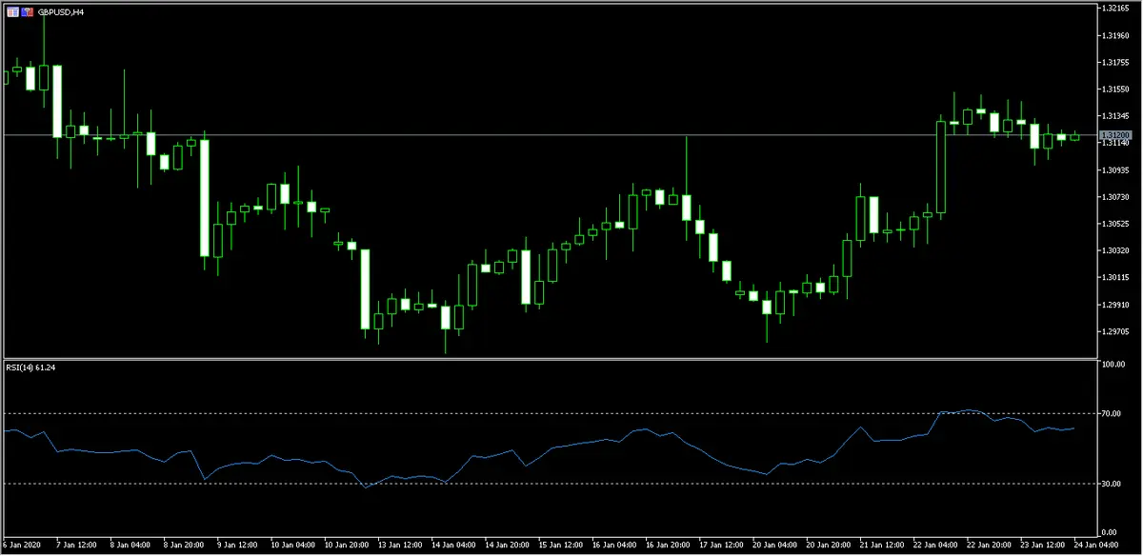Click the 1.29705 price scale label

tap(1113, 331)
